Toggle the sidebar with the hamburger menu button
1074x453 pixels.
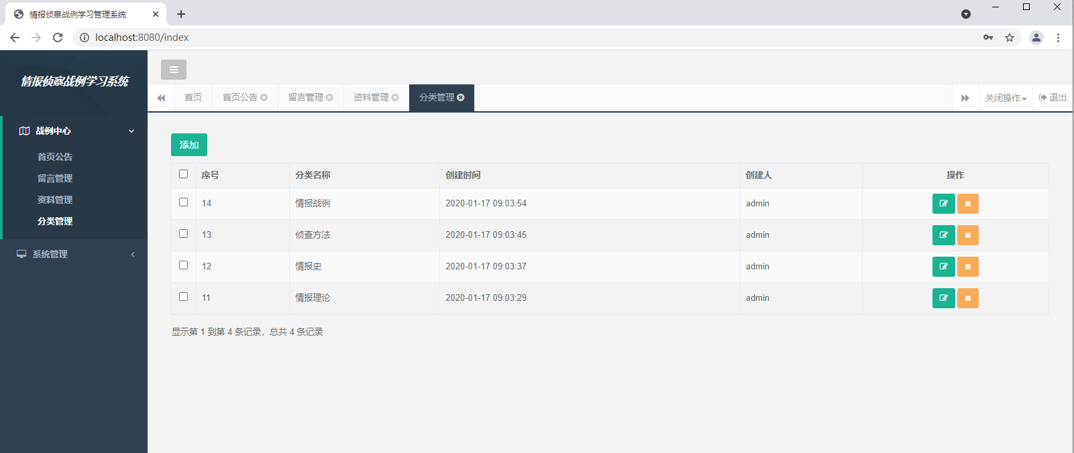click(x=174, y=70)
